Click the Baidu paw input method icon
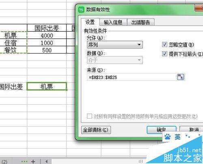This screenshot has height=164, width=203. (x=168, y=137)
